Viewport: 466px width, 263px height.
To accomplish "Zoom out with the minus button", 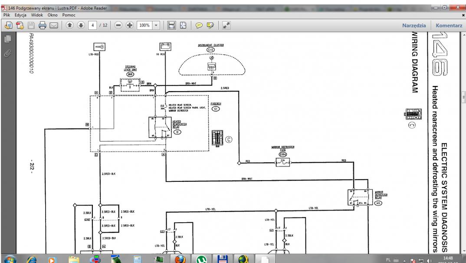I will pyautogui.click(x=118, y=26).
